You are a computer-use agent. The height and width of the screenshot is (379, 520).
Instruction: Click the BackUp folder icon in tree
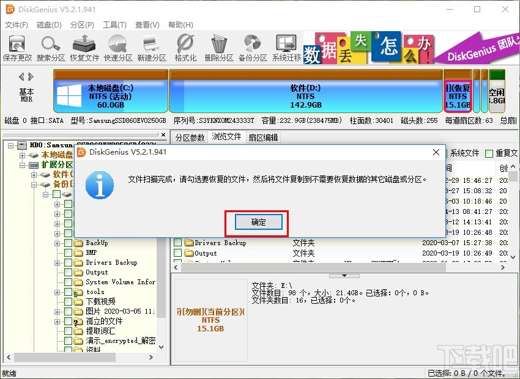[x=78, y=243]
